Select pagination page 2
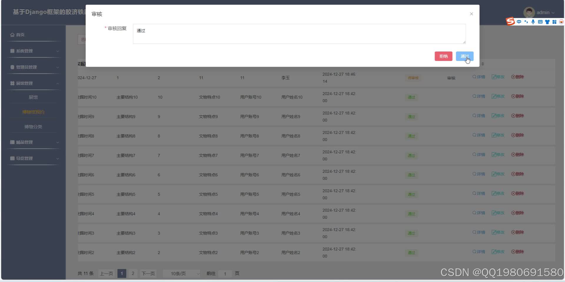 (x=133, y=273)
